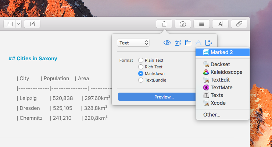Click the save to folder icon
Screen dimensions: 272x147
click(x=188, y=43)
